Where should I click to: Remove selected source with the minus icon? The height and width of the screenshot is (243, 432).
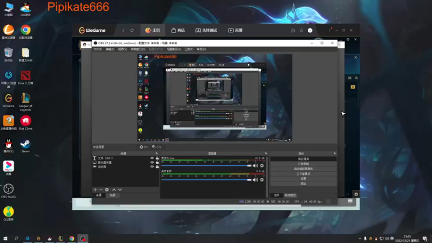click(101, 190)
